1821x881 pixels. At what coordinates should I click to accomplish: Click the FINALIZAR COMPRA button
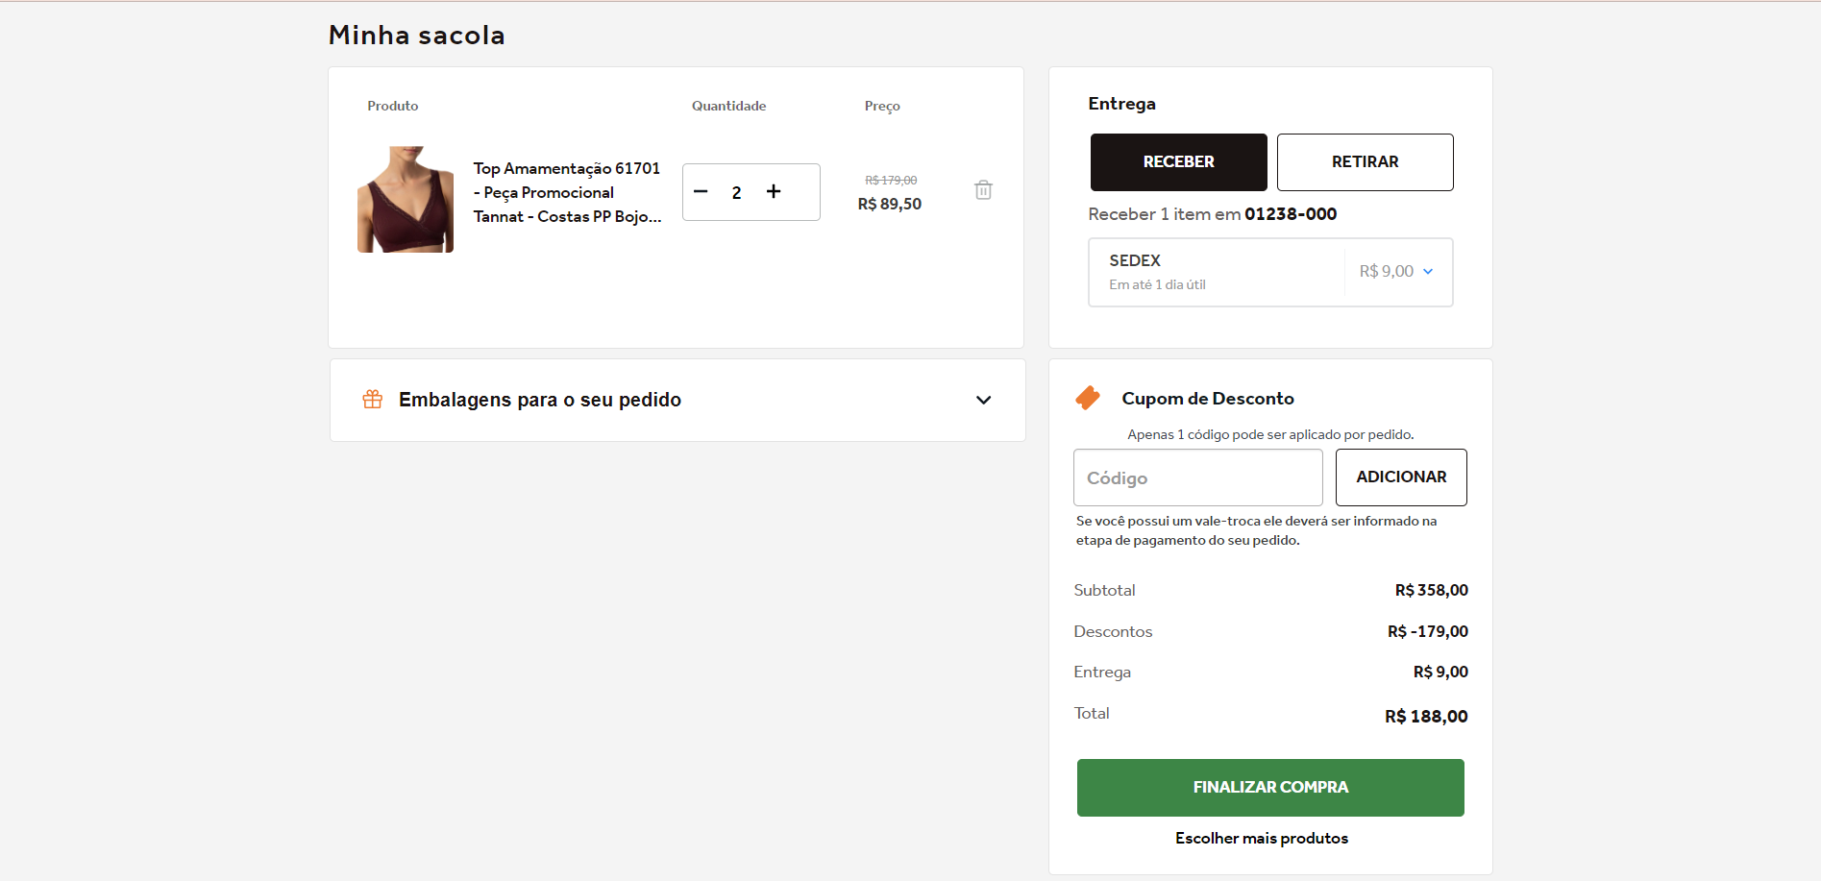(x=1270, y=788)
